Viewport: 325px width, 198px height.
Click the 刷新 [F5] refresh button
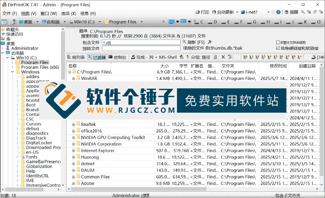tap(194, 42)
